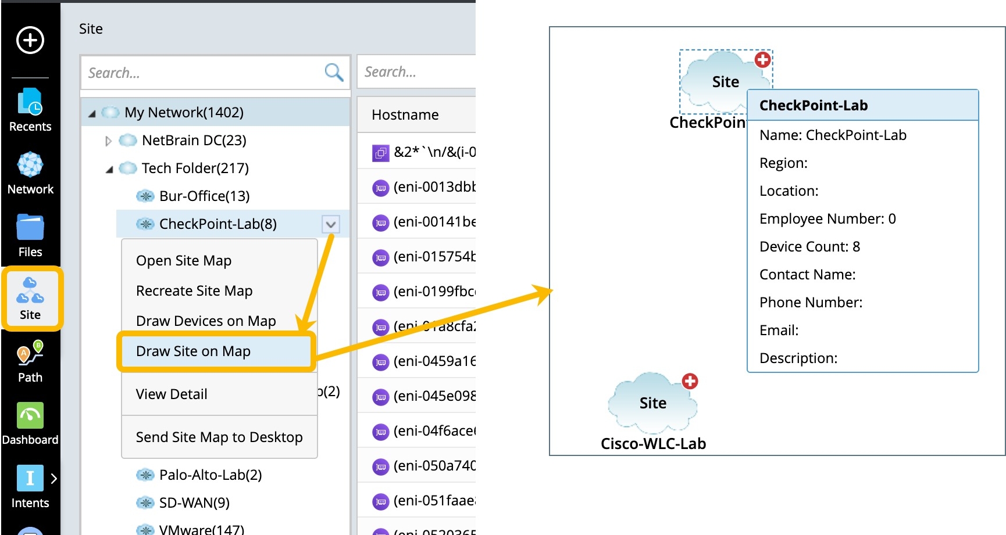Choose Recreate Site Map
This screenshot has height=535, width=1006.
coord(194,290)
